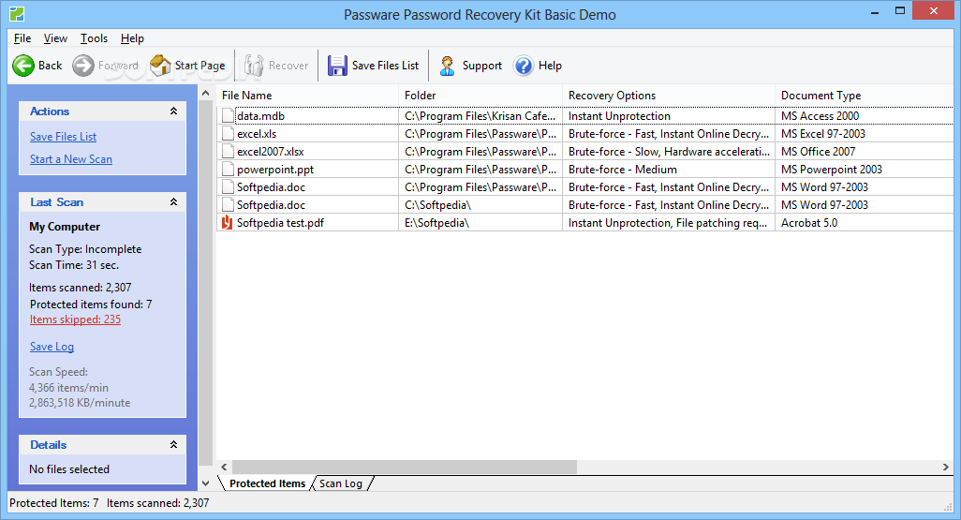
Task: Open the Items skipped: 235 link
Action: (75, 319)
